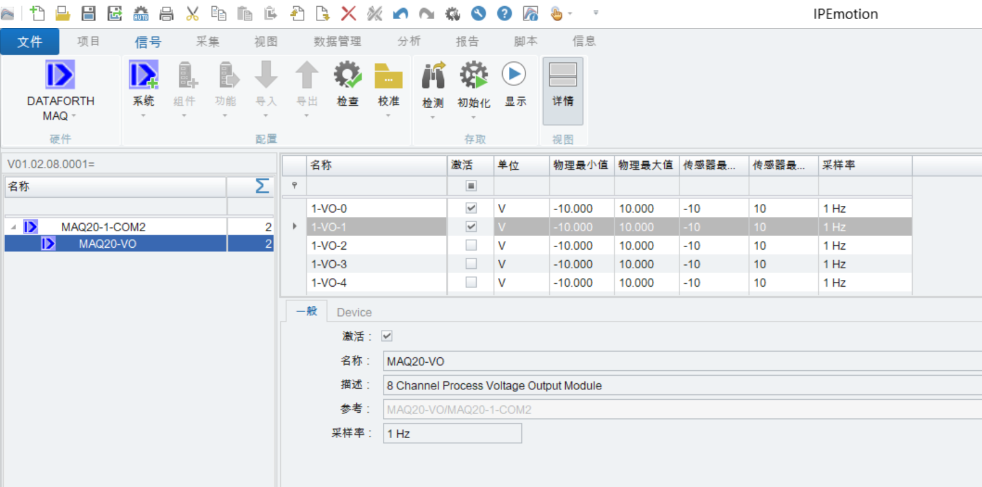Switch to the 项目 ribbon tab
This screenshot has width=982, height=487.
88,41
